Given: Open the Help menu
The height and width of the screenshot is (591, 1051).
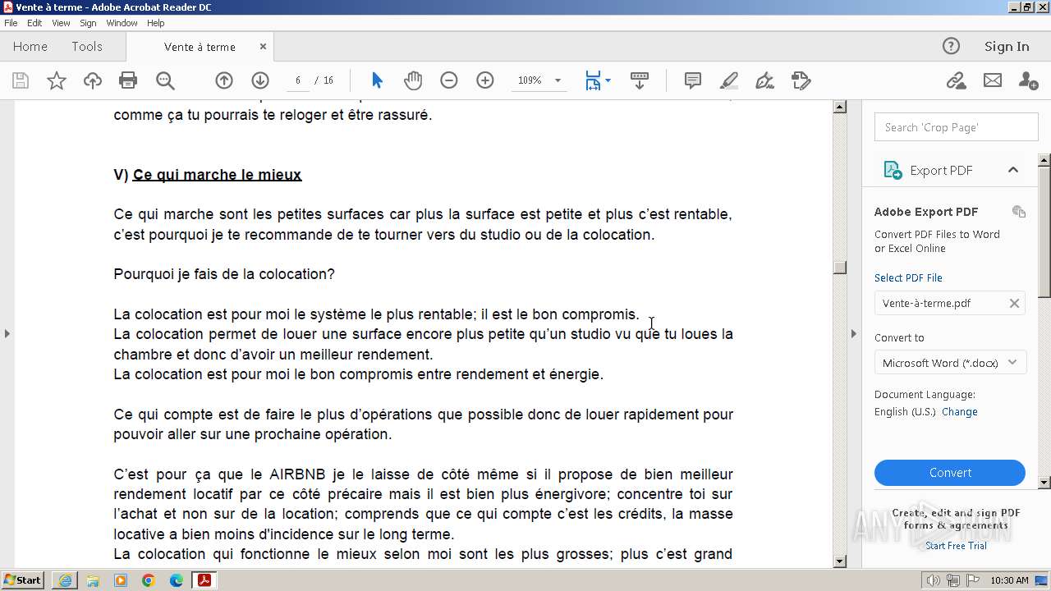Looking at the screenshot, I should click(x=156, y=23).
